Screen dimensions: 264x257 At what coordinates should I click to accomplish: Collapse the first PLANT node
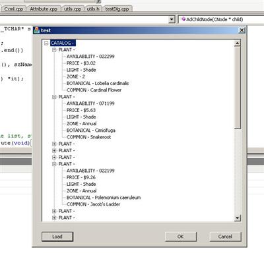point(54,50)
